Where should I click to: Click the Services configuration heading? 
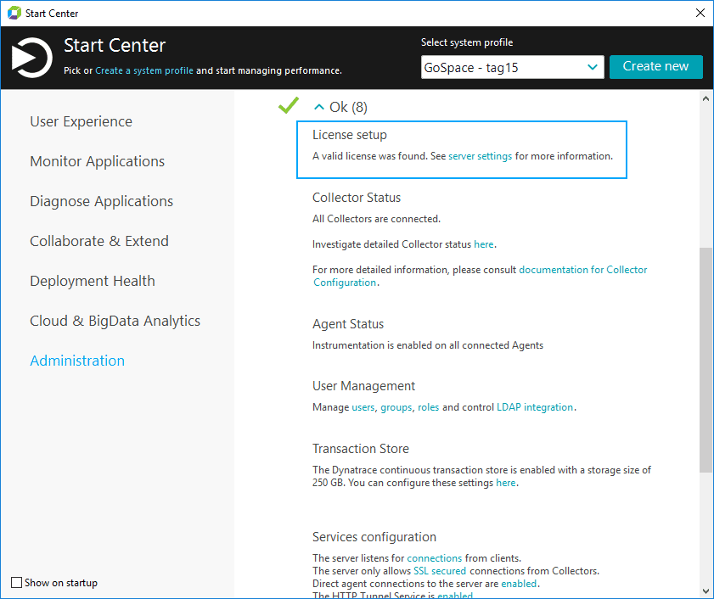click(x=374, y=537)
